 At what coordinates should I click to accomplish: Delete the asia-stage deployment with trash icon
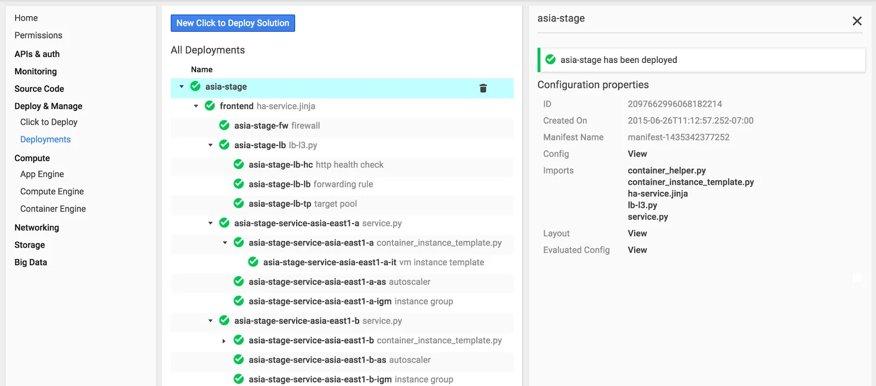point(483,88)
